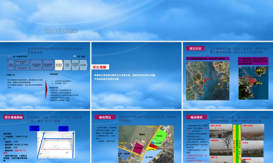This screenshot has height=163, width=273.
Task: Select the 05/17/2025 date text
Action: [61, 31]
